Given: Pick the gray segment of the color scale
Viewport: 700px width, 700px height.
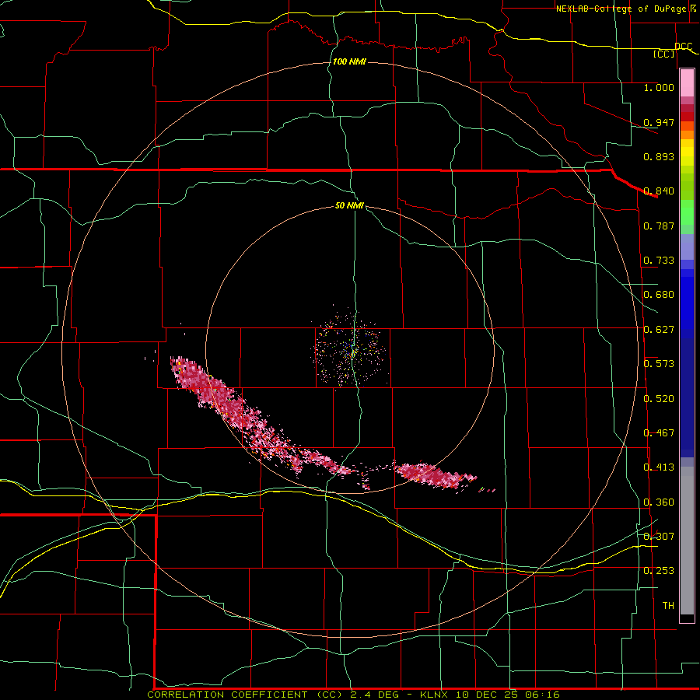Looking at the screenshot, I should pos(687,541).
